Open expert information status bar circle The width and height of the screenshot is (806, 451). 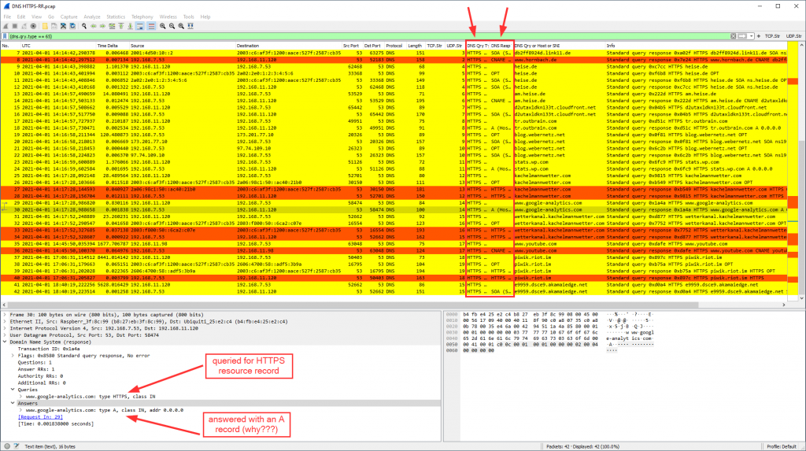tap(6, 446)
